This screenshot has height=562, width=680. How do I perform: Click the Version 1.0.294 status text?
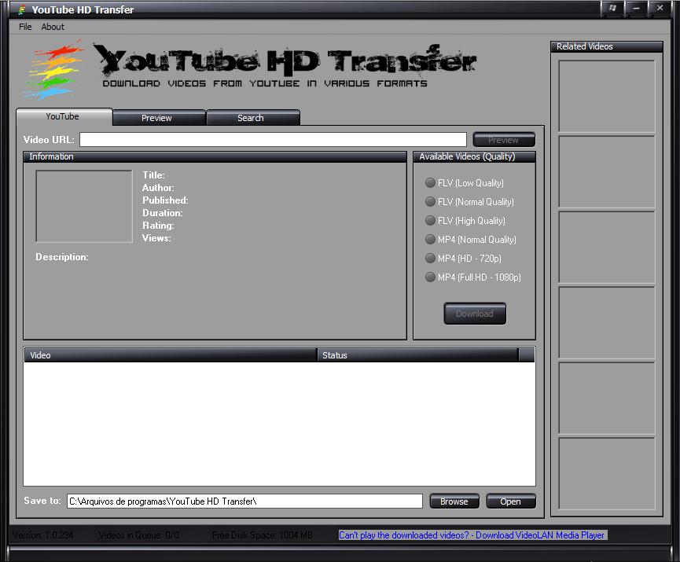coord(43,535)
